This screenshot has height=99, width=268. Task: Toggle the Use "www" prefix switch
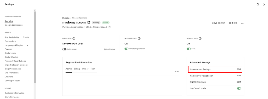tap(239, 88)
